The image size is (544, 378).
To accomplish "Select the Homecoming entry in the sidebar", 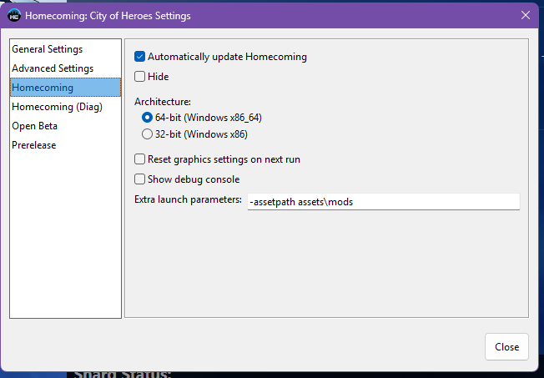I will [43, 88].
